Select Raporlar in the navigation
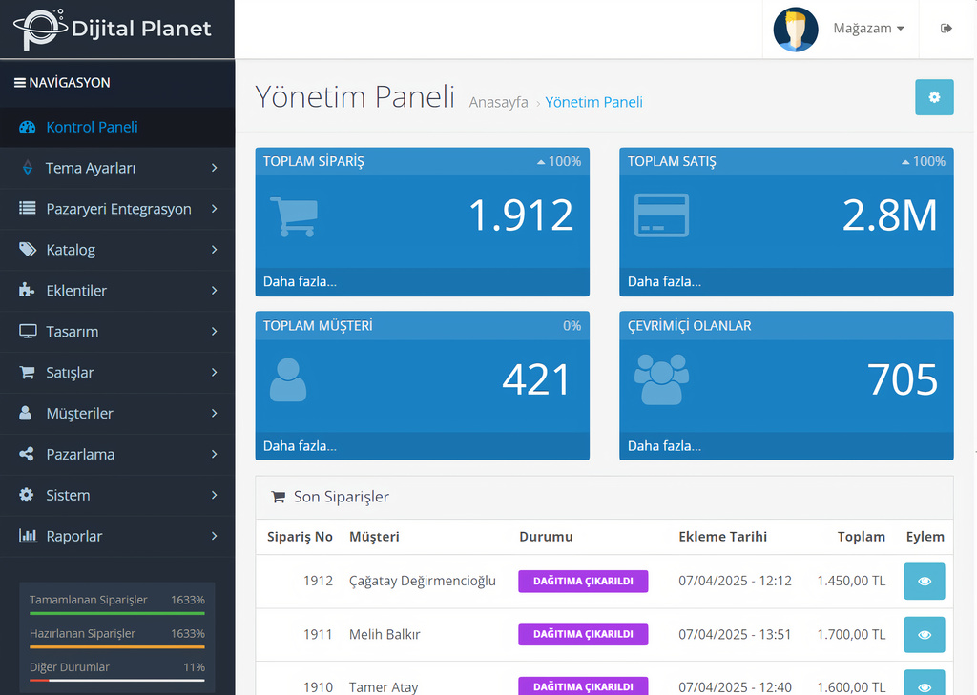The width and height of the screenshot is (977, 695). coord(74,536)
